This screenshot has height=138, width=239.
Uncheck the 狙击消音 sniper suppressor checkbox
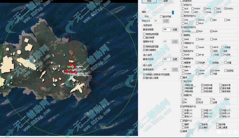pos(220,88)
